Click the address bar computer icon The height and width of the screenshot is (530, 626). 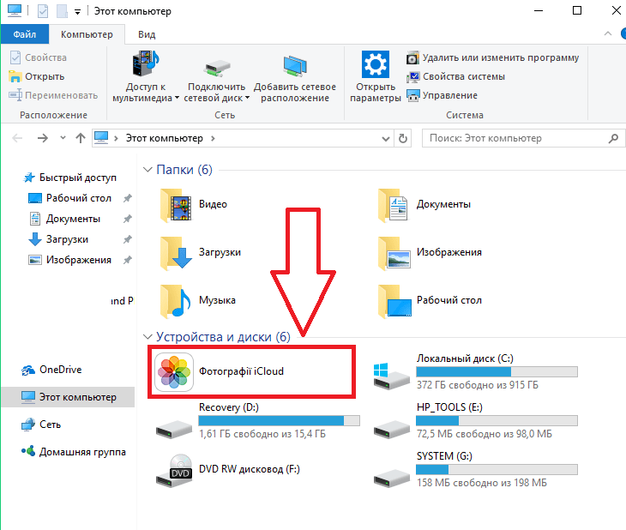click(x=101, y=138)
